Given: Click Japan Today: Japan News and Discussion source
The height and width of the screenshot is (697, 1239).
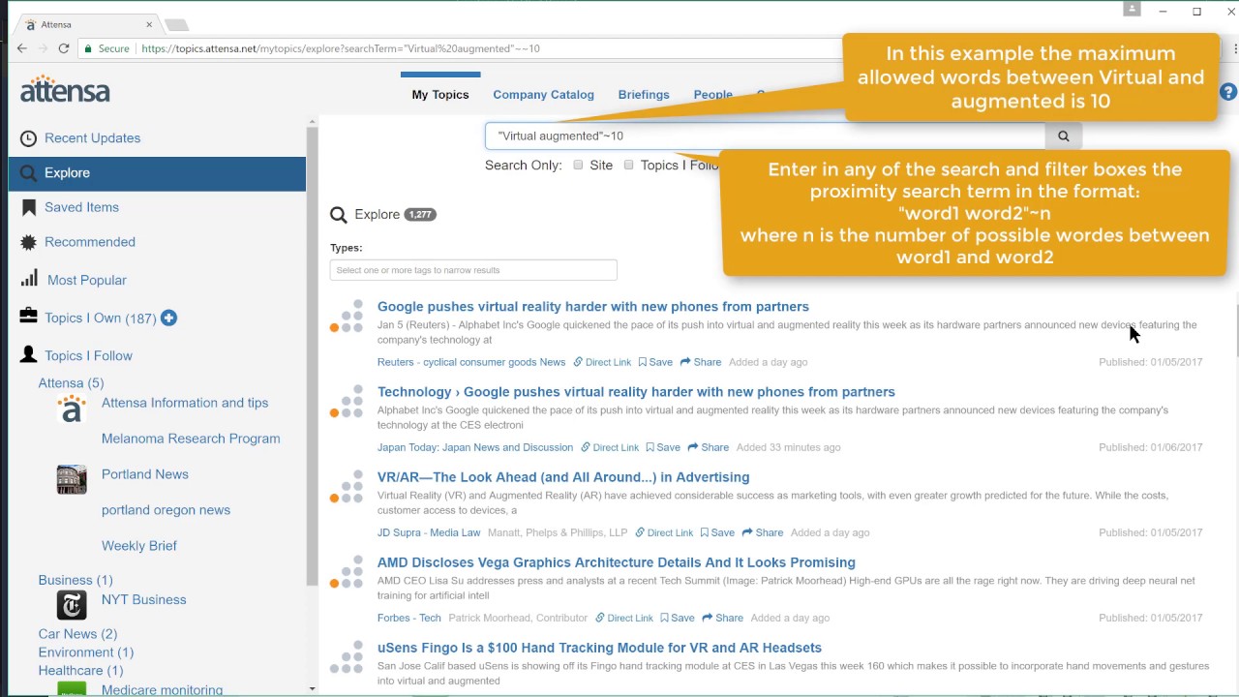Looking at the screenshot, I should click(x=475, y=447).
